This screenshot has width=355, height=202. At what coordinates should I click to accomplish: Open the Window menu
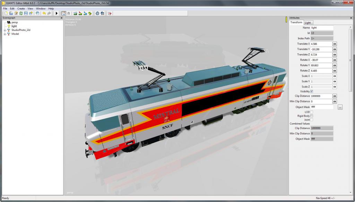click(x=41, y=8)
